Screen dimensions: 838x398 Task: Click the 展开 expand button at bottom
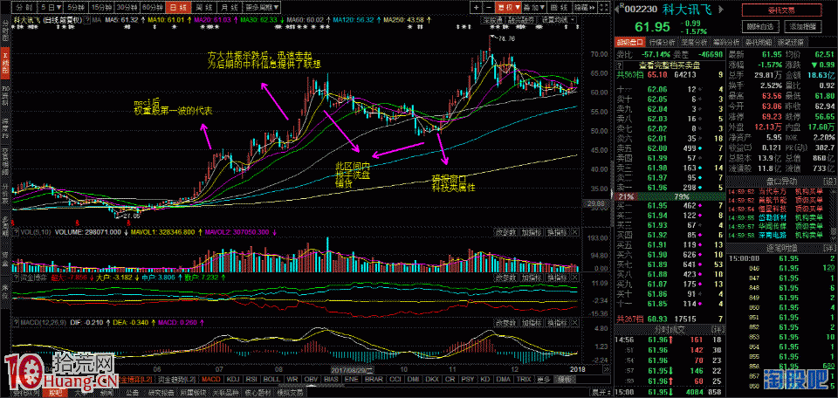[600, 393]
